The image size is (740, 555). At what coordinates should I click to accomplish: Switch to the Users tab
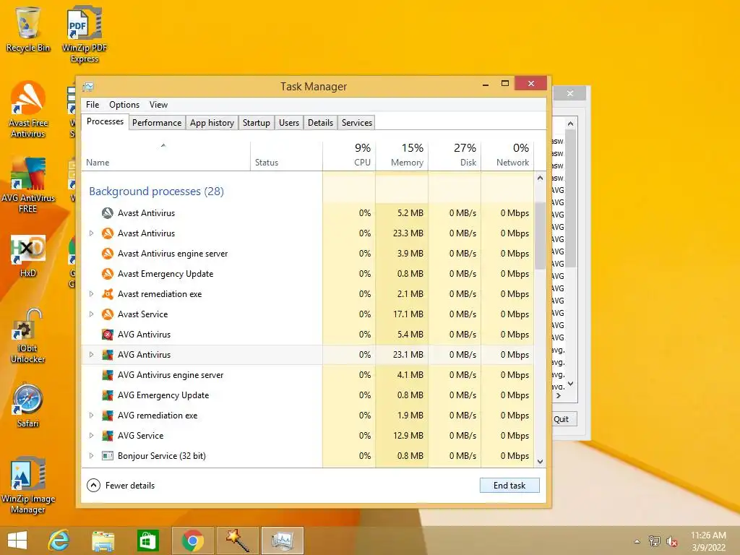(x=289, y=123)
